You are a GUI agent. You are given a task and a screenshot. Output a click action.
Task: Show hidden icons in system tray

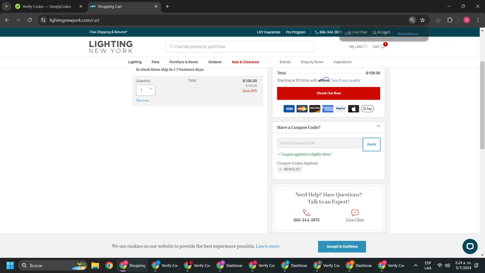tap(415, 266)
